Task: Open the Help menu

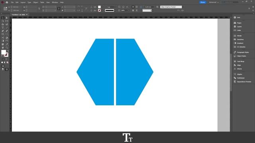Action: tap(62, 2)
